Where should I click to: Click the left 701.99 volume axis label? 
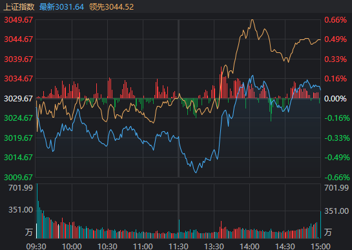21,187
